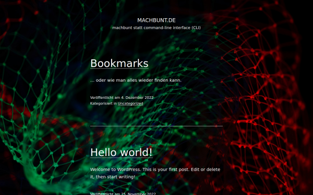Click the text 'Veröffentlicht am 25. November 2022'
The height and width of the screenshot is (195, 313).
tap(123, 193)
